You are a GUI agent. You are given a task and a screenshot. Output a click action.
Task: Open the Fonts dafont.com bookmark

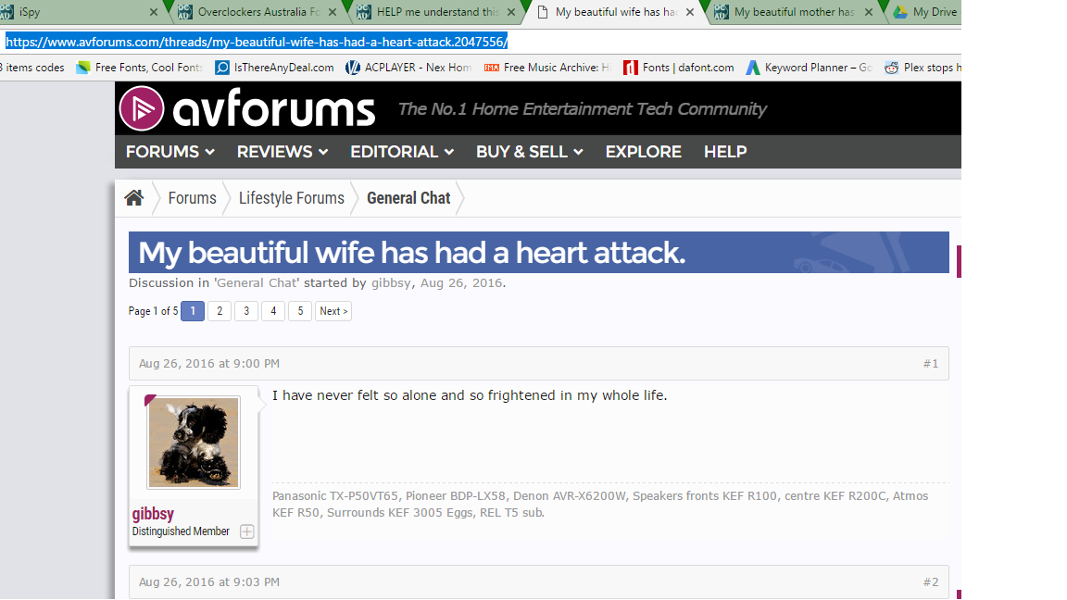pos(678,68)
